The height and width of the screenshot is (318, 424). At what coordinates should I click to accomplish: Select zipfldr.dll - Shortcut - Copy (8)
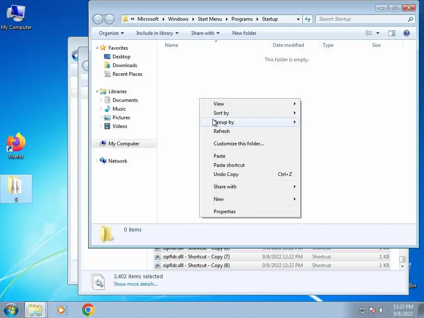(x=272, y=265)
